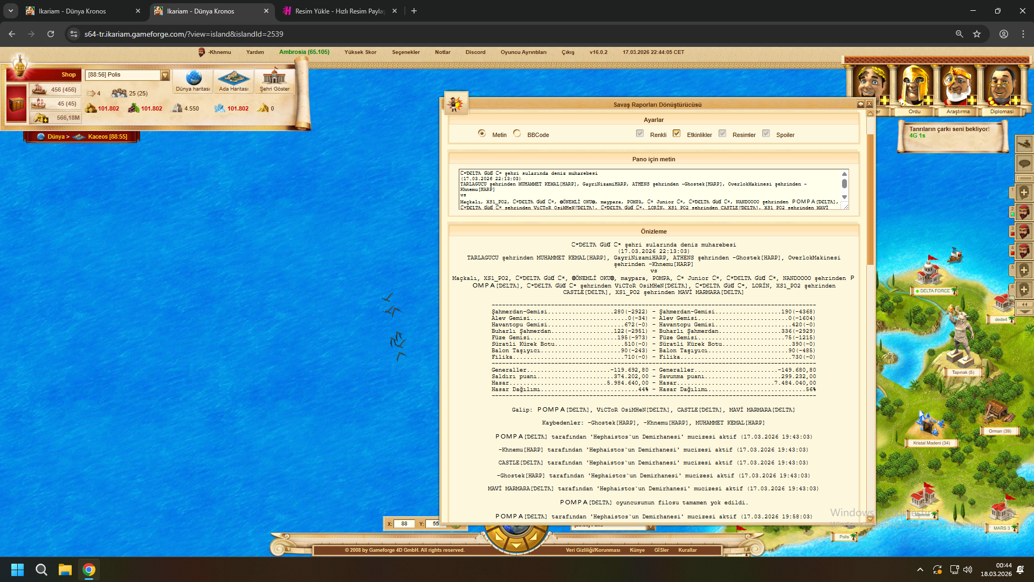Select the Metin output radio button

point(481,133)
